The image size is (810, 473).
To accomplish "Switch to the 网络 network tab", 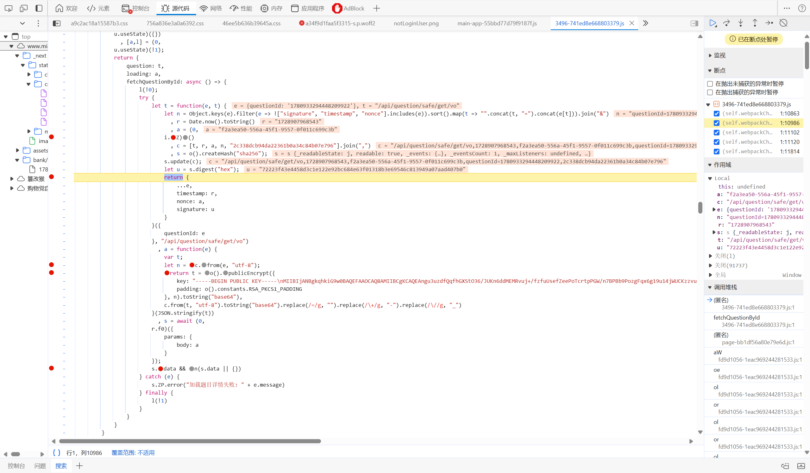I will (x=210, y=8).
